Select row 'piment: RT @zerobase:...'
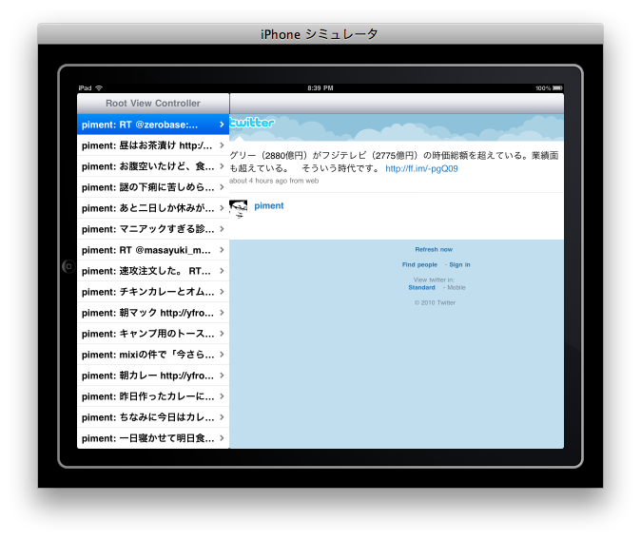The width and height of the screenshot is (641, 540). [153, 125]
